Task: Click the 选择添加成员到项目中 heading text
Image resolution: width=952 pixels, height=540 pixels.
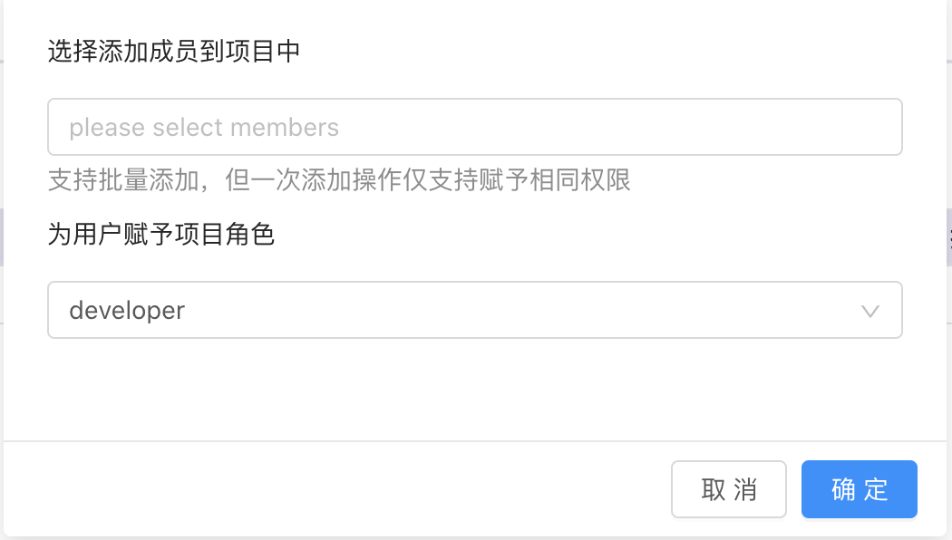Action: (174, 51)
